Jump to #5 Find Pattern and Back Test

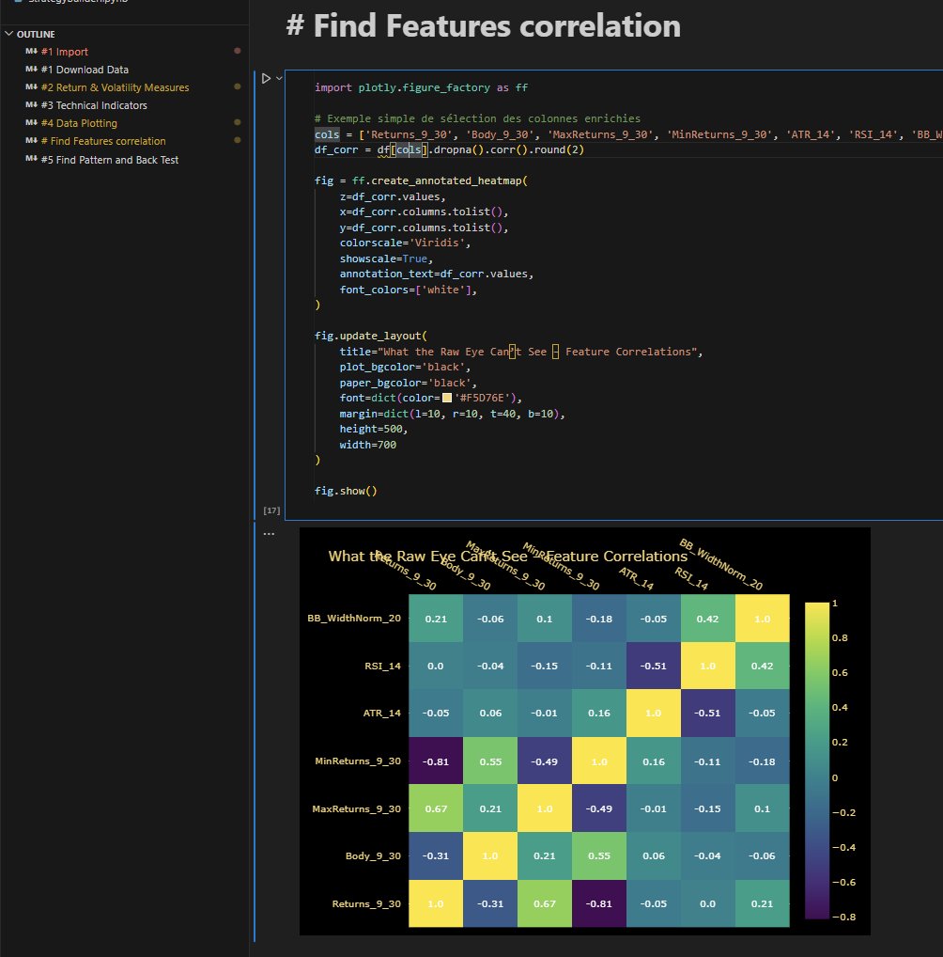tap(110, 160)
